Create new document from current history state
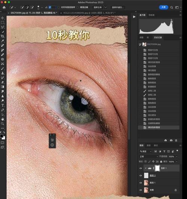Image resolution: width=187 pixels, height=199 pixels. click(166, 140)
